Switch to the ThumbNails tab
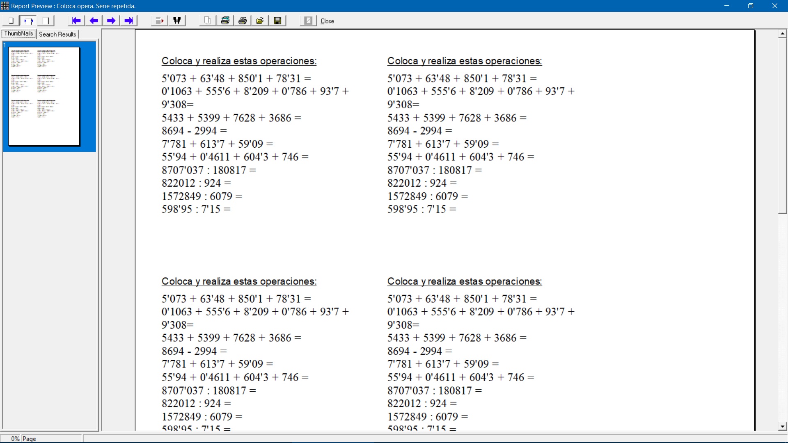This screenshot has height=443, width=788. click(19, 34)
